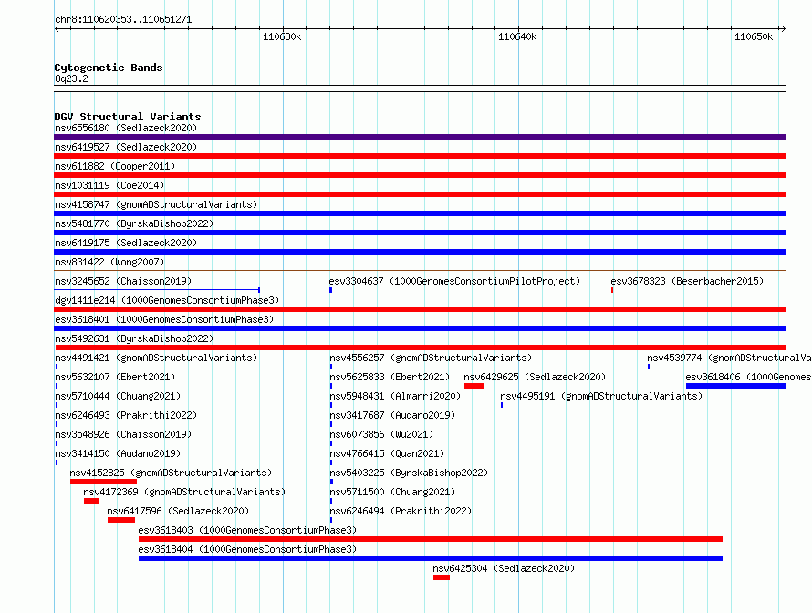The image size is (812, 613).
Task: Open esv3618406 (1000Genomes) label
Action: (748, 377)
